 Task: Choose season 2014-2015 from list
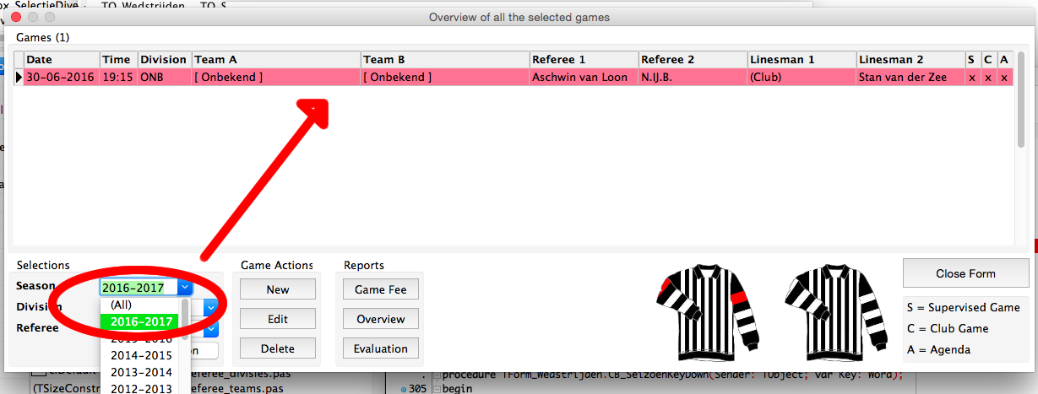click(140, 355)
